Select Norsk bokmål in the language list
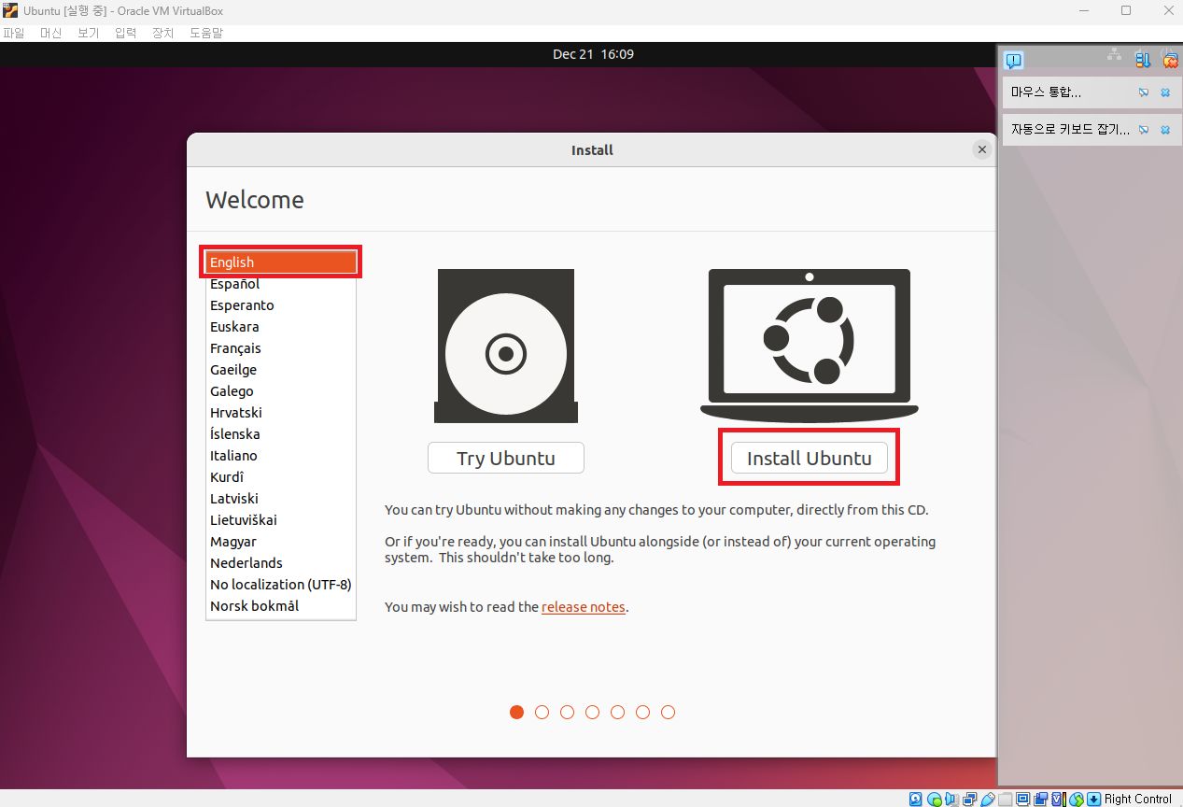Image resolution: width=1183 pixels, height=807 pixels. click(281, 606)
